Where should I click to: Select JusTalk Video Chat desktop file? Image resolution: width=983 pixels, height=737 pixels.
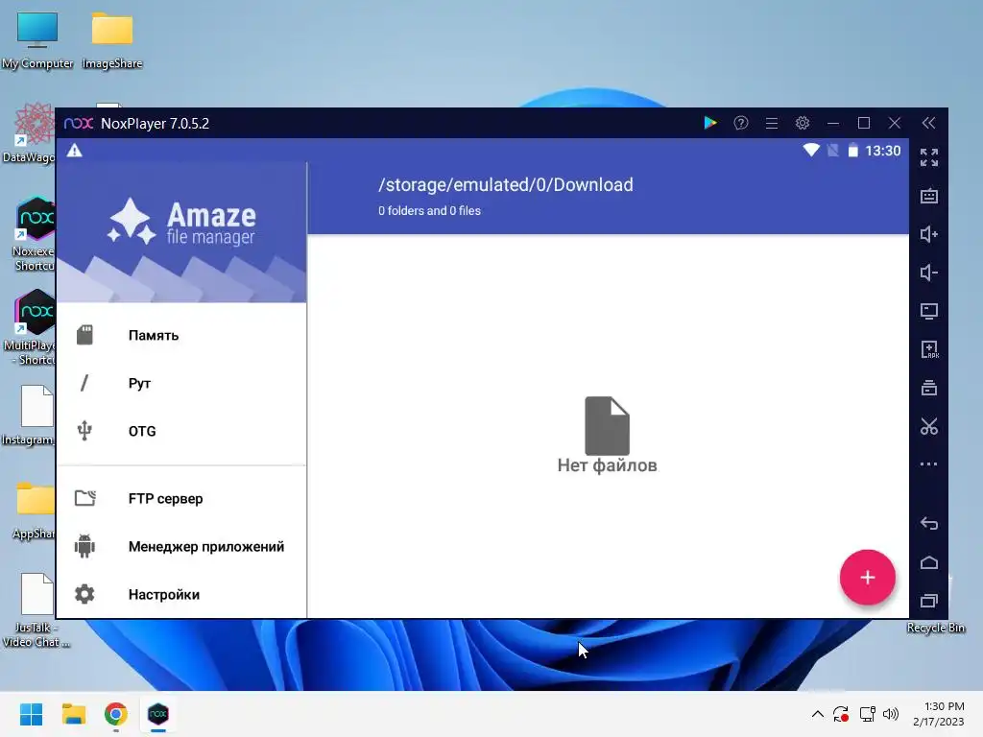[36, 610]
